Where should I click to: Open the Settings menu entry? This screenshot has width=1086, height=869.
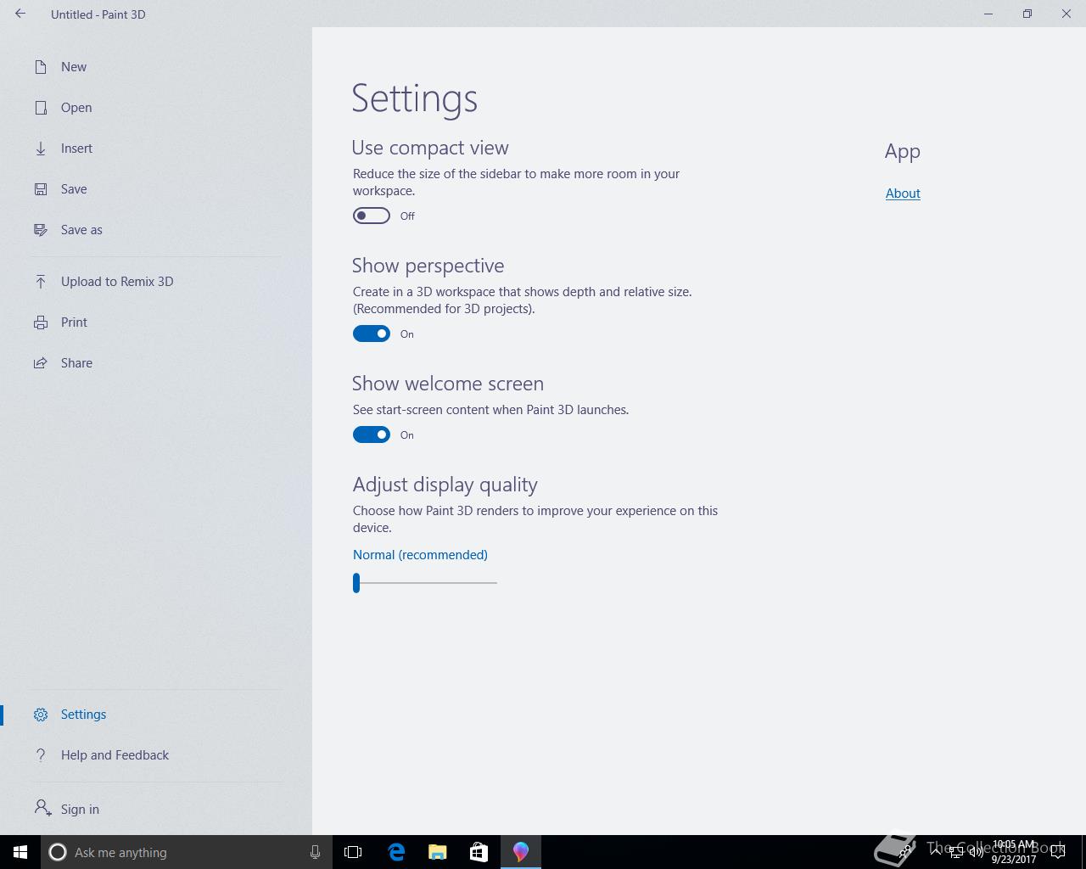pyautogui.click(x=83, y=715)
